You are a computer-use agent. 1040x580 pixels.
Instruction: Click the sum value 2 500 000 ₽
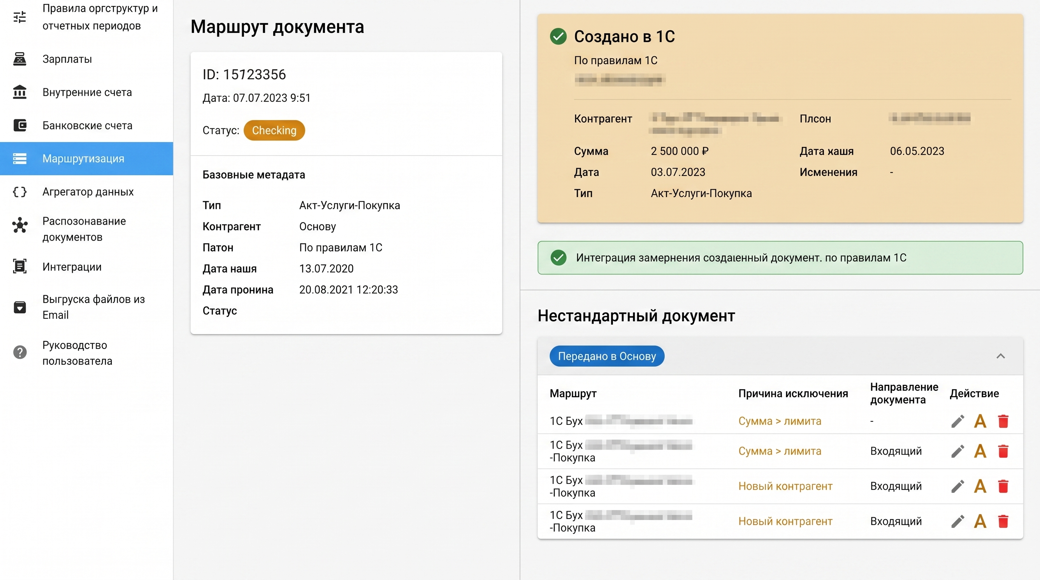coord(679,151)
